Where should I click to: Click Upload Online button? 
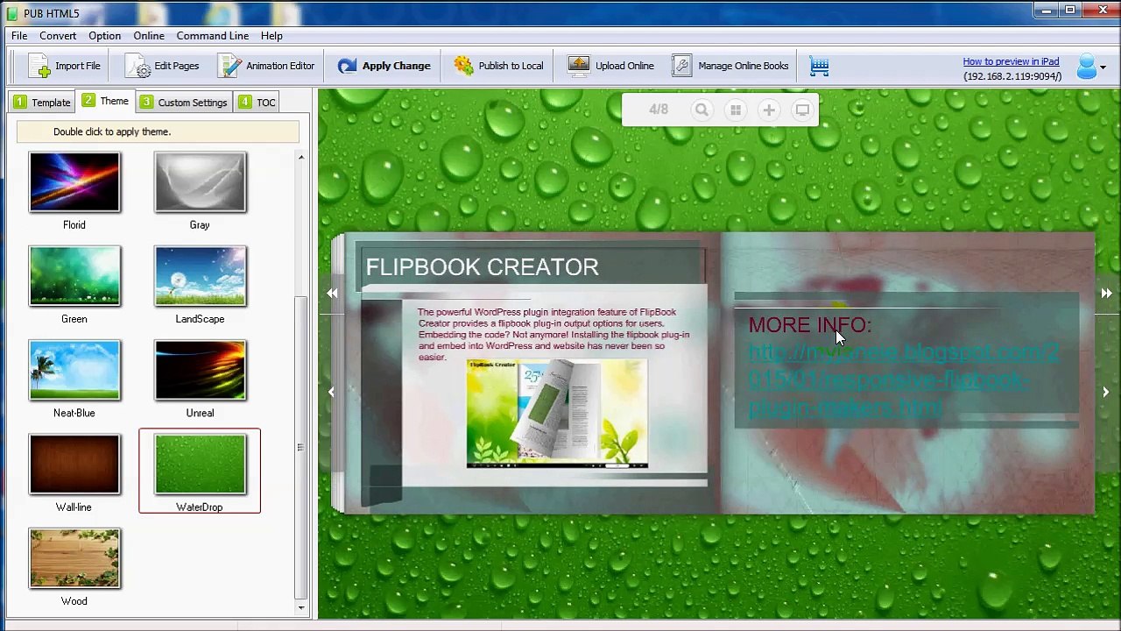[610, 66]
